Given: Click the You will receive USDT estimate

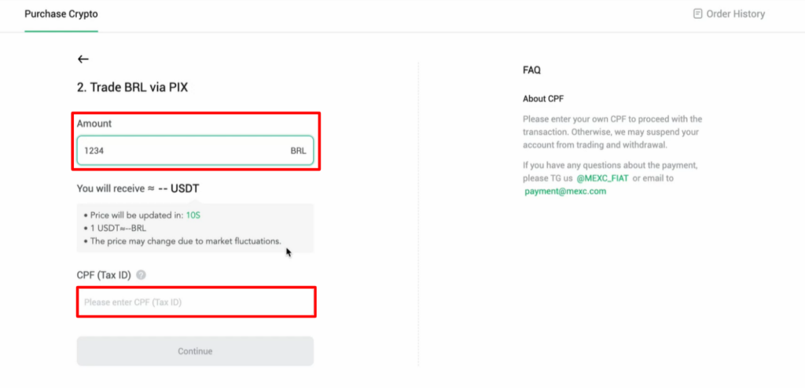Looking at the screenshot, I should click(138, 189).
